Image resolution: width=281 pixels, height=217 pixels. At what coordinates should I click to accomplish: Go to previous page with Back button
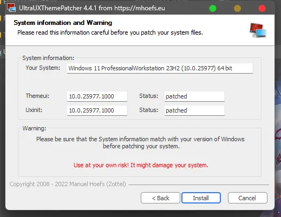(x=160, y=198)
